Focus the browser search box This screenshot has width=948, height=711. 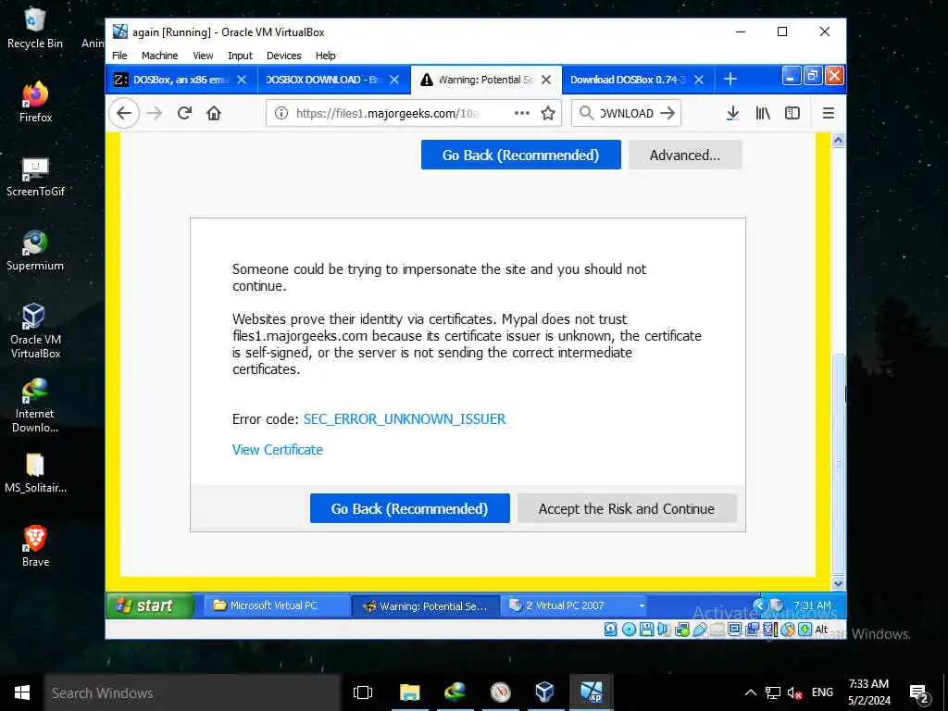click(626, 113)
